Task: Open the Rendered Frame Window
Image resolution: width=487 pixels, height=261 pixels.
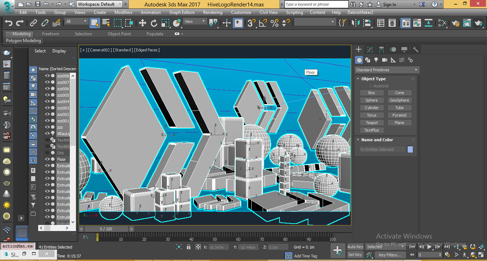Action: coord(467,23)
